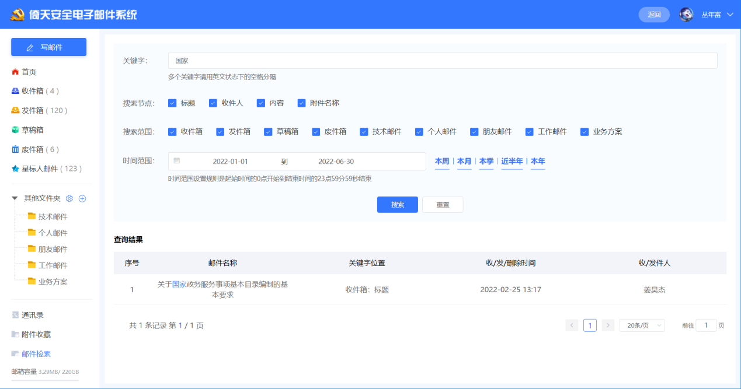Open mail 关于国家政务服务事项基本目录编制的基本要求
This screenshot has width=741, height=389.
(x=222, y=289)
